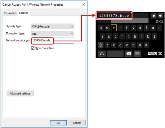Switch to the Connection tab
This screenshot has width=165, height=128.
10,13
